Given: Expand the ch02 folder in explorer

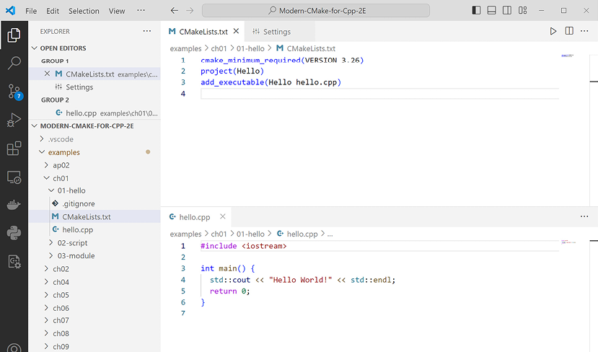Looking at the screenshot, I should (61, 269).
